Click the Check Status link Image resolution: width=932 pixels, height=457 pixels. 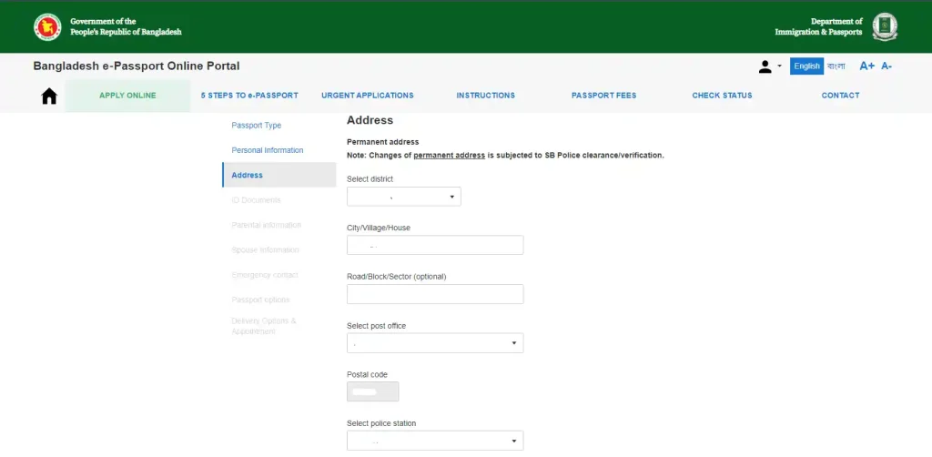point(722,96)
